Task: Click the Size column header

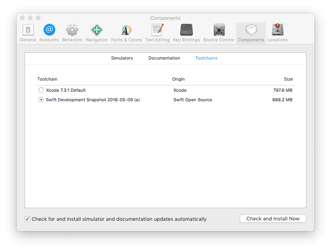Action: [288, 79]
